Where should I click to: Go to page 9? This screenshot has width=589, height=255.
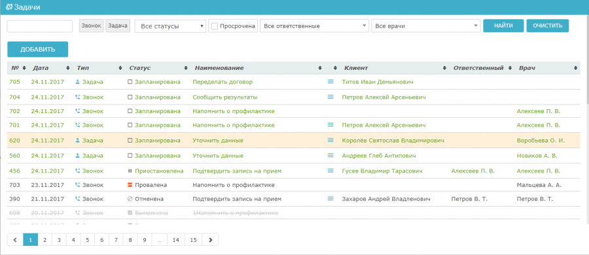(x=144, y=239)
